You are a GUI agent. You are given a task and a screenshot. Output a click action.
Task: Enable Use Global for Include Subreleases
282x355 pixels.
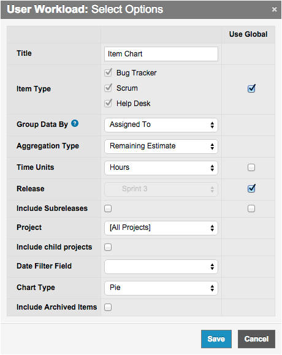coord(251,208)
